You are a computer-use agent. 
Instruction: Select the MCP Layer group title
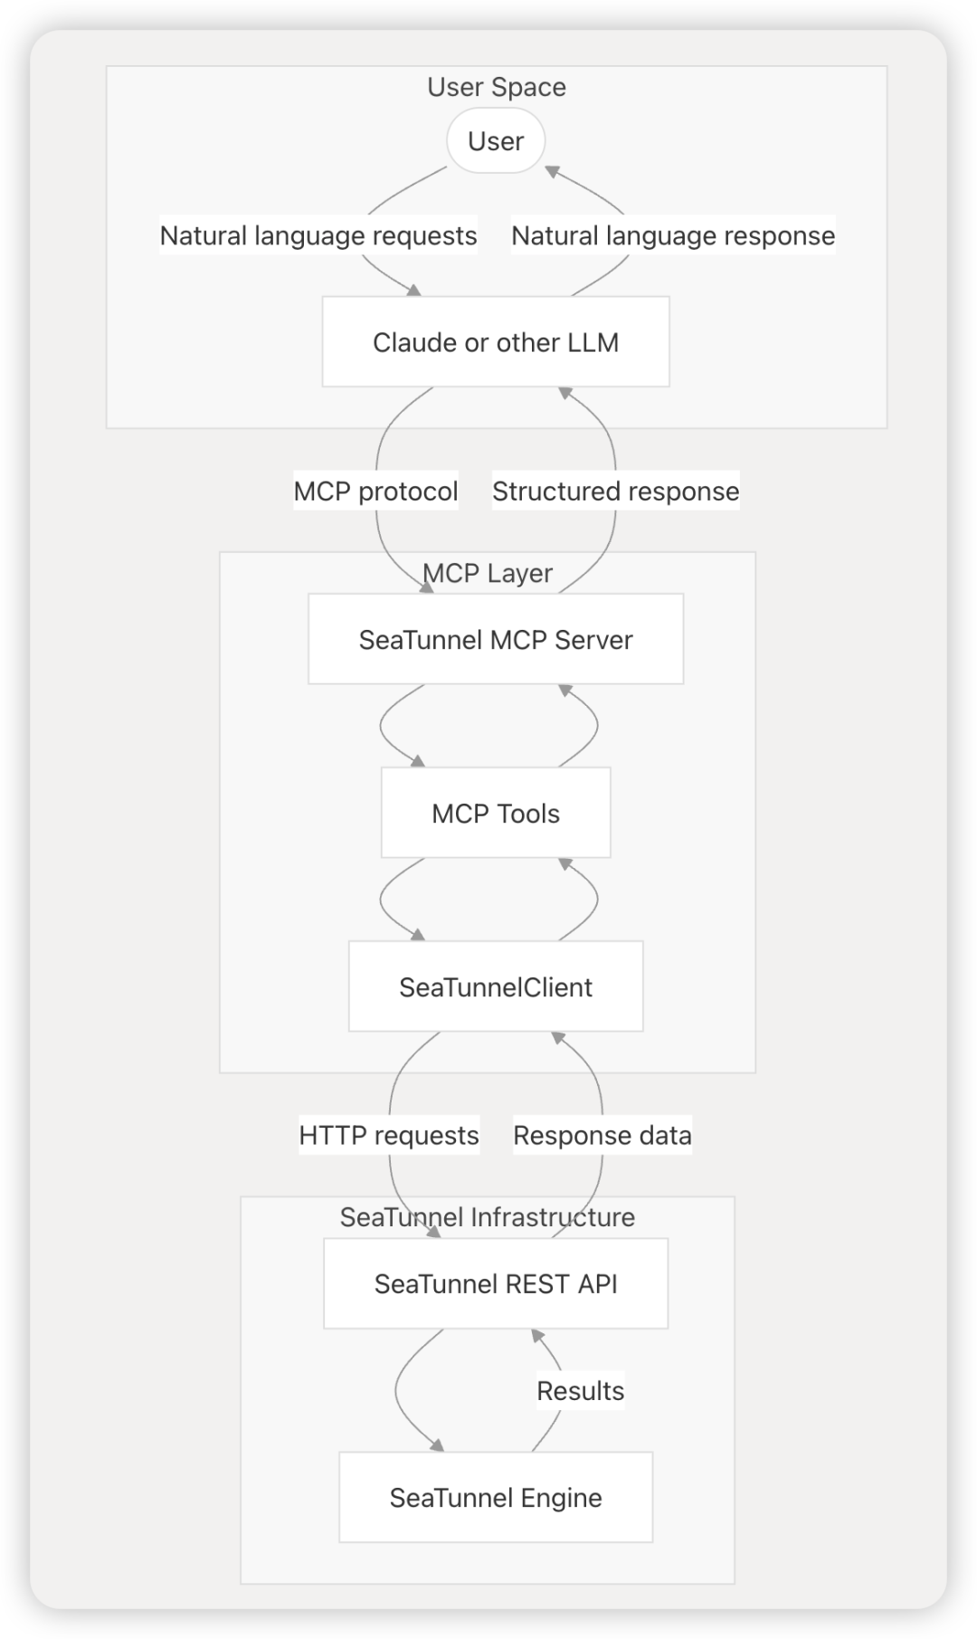(488, 573)
